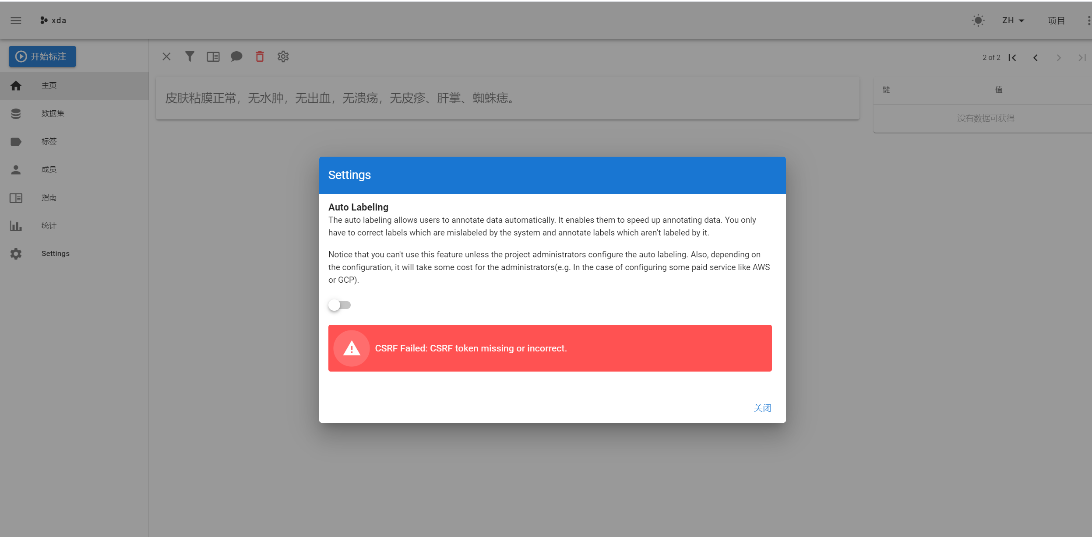Screen dimensions: 1092x537
Task: Open the hamburger navigation menu
Action: click(x=16, y=20)
